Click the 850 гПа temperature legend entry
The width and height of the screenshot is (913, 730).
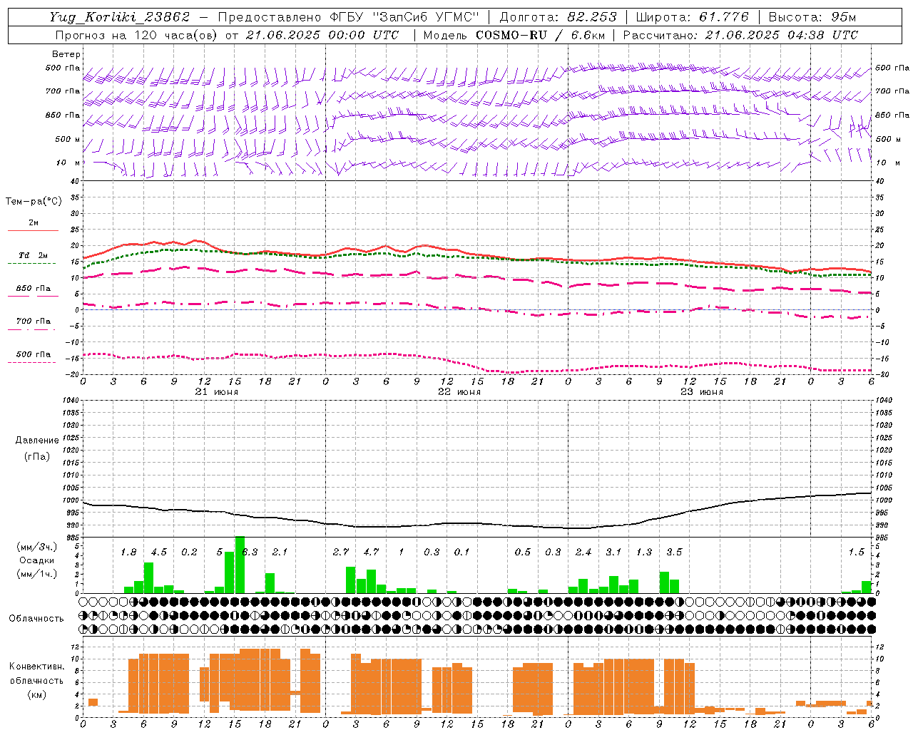[34, 289]
